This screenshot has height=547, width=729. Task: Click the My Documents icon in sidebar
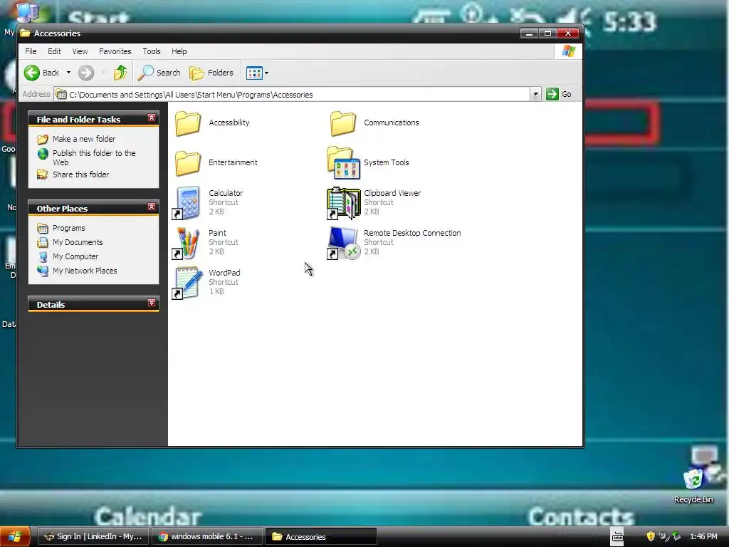click(x=43, y=242)
